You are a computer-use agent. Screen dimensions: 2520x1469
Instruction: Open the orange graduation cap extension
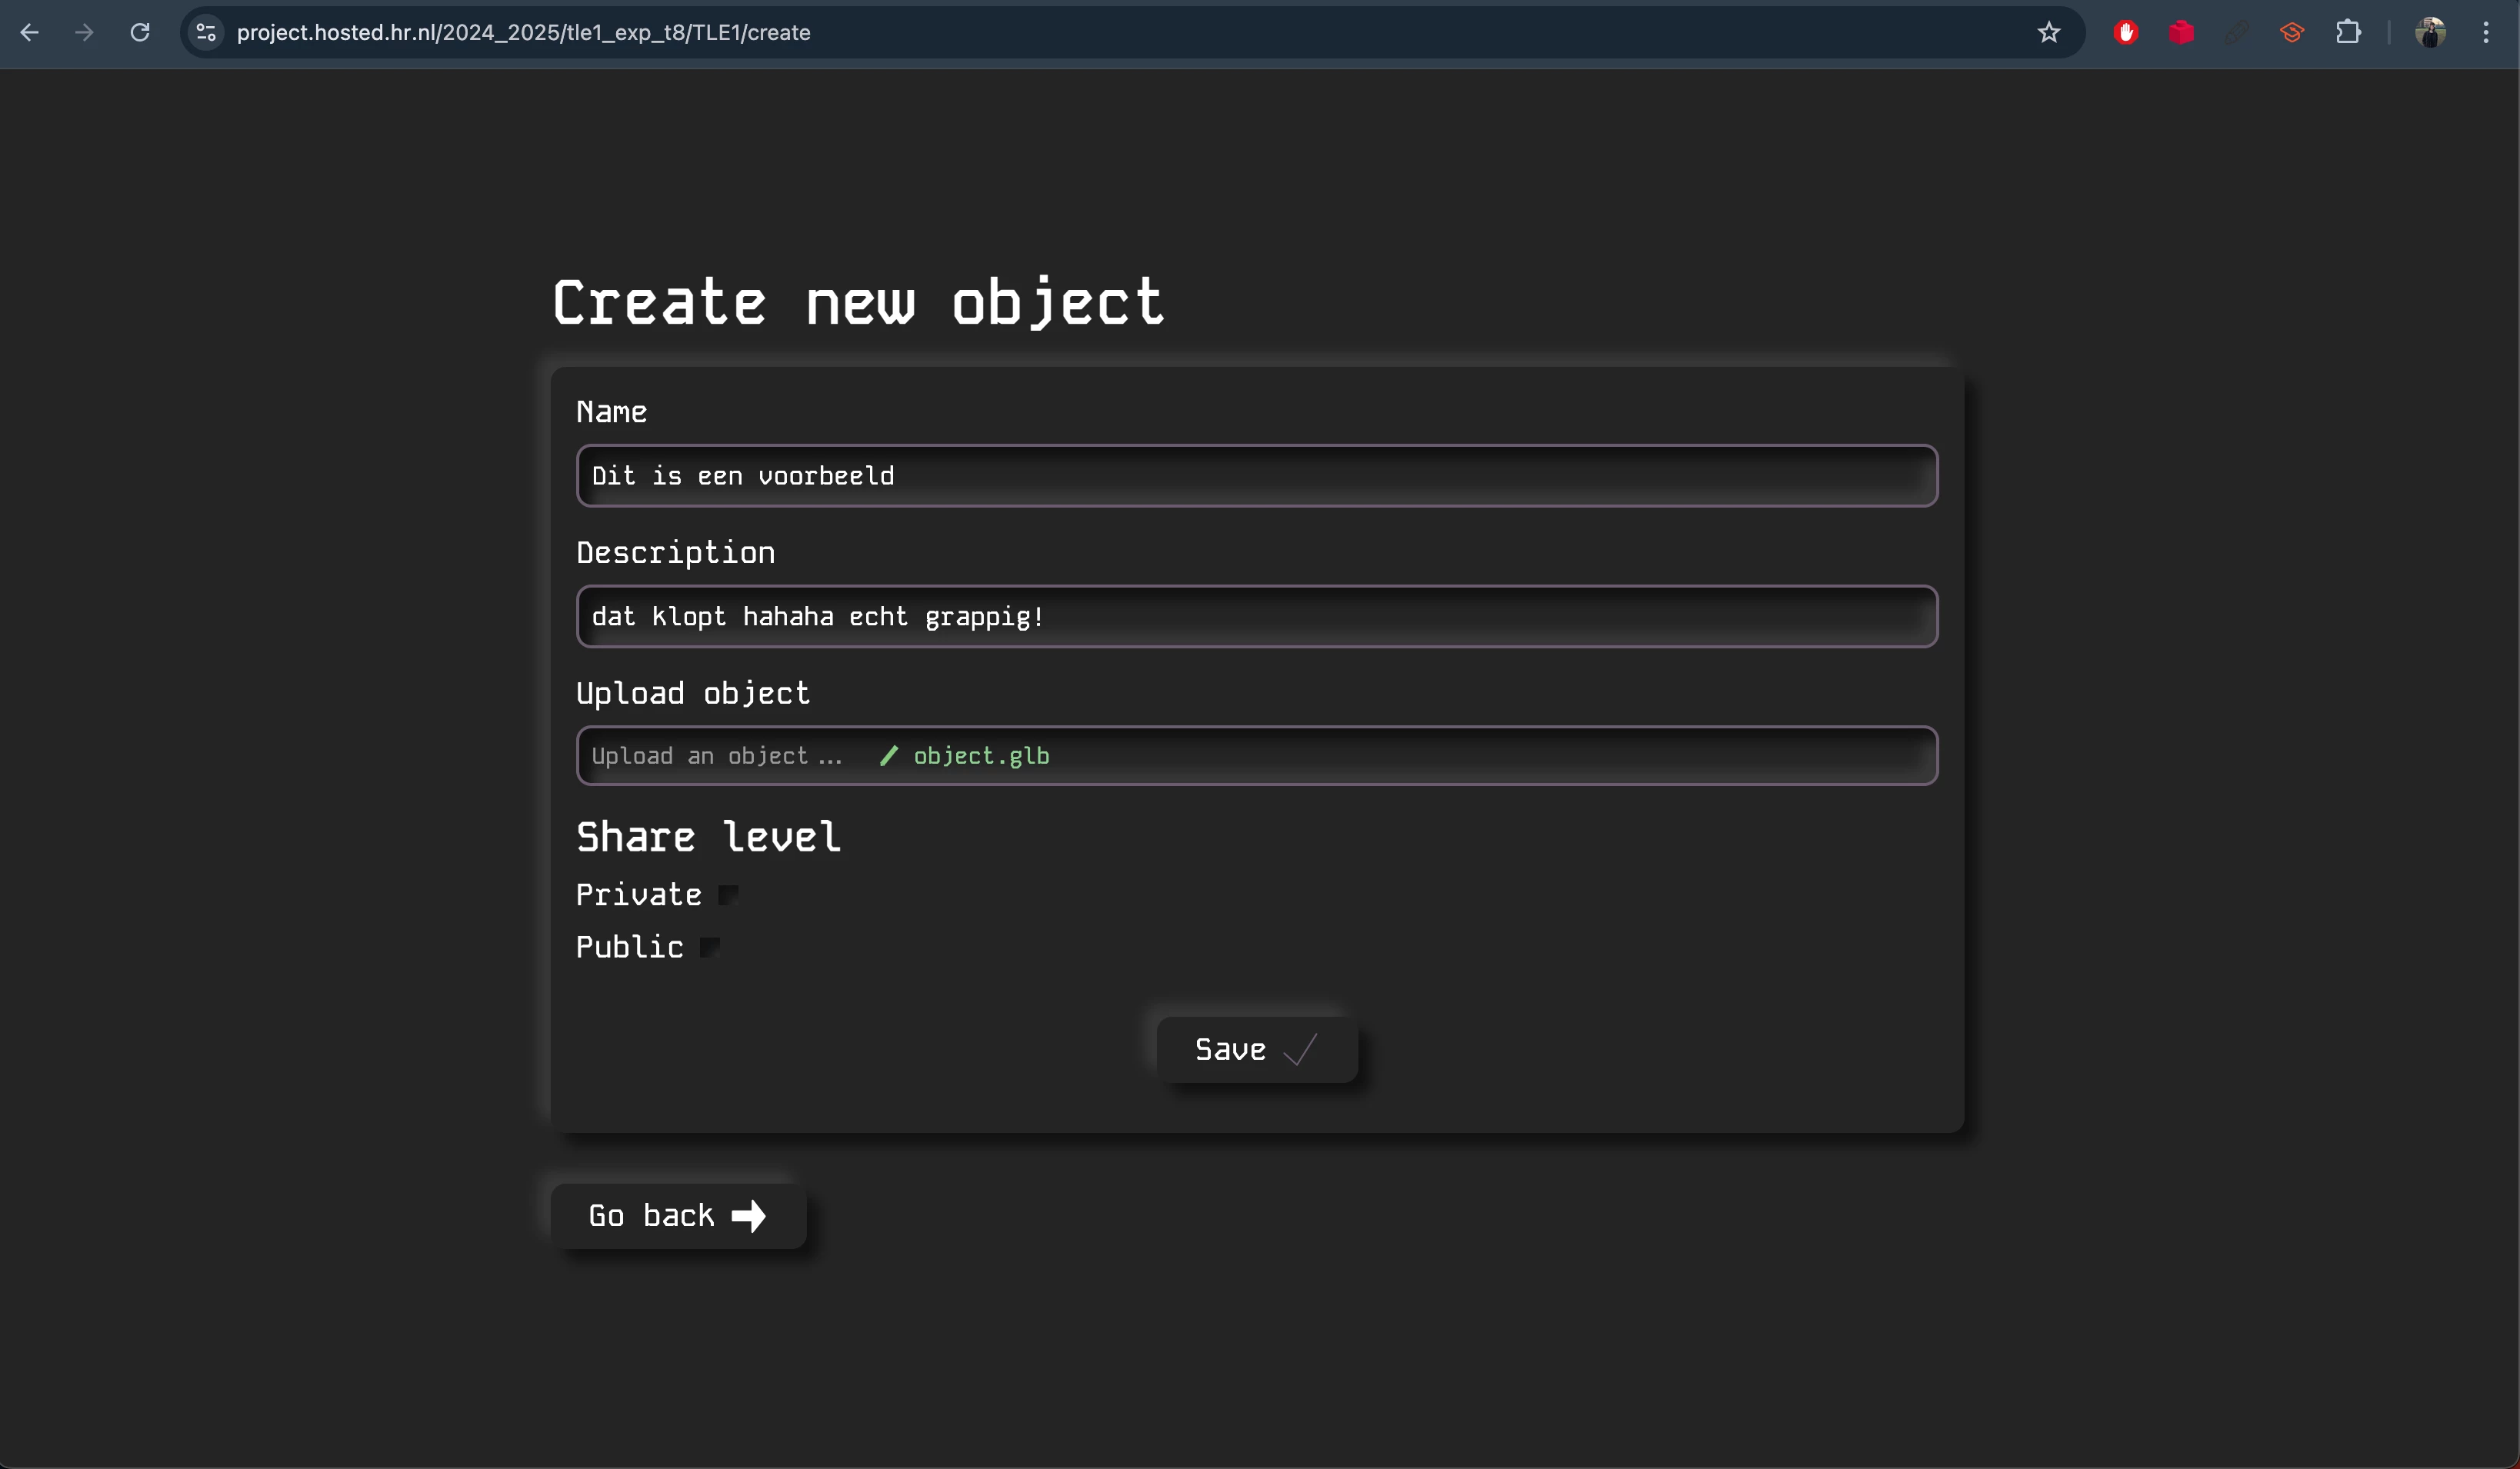click(2292, 32)
